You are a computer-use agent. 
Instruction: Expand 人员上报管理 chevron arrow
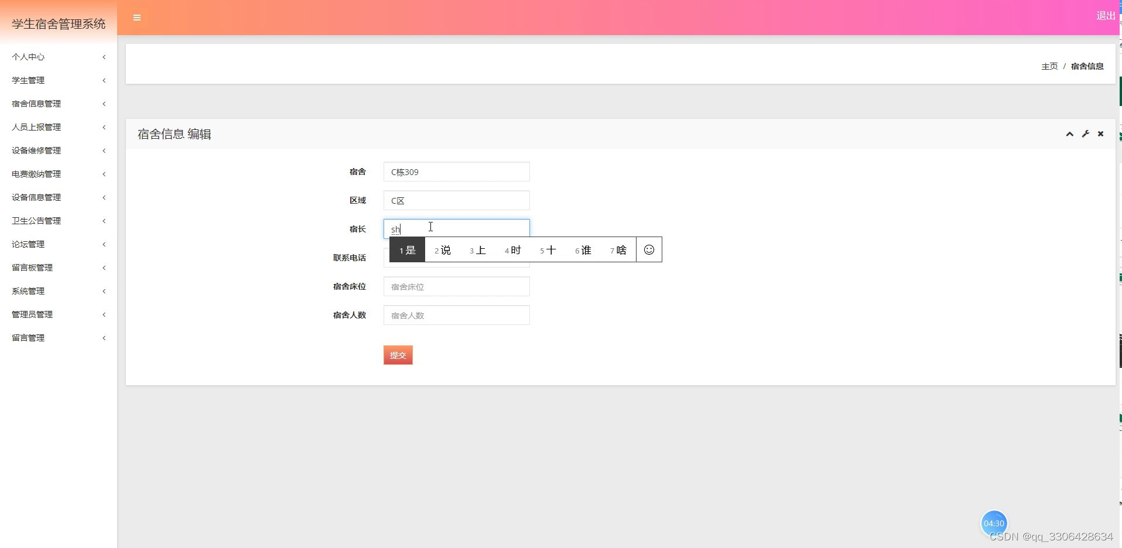click(104, 127)
